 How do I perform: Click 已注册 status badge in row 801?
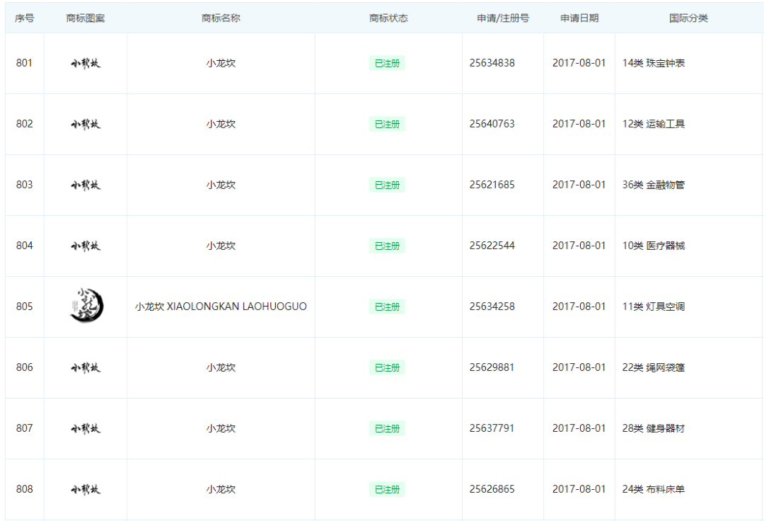[x=388, y=64]
